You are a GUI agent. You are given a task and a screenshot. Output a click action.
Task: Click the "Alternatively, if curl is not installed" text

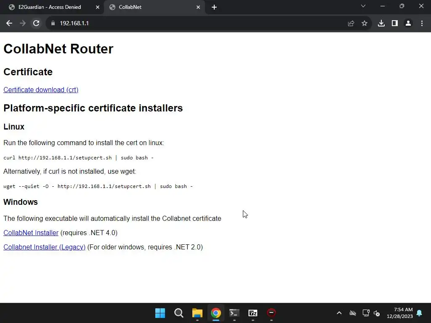(x=69, y=172)
